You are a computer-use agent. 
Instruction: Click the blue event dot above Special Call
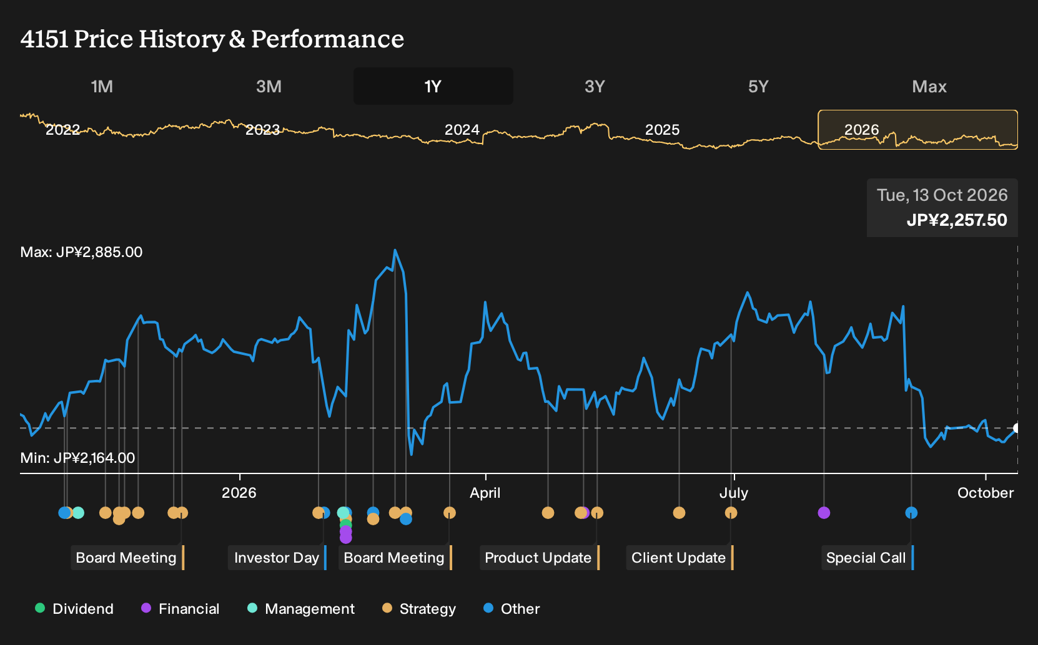click(x=911, y=513)
